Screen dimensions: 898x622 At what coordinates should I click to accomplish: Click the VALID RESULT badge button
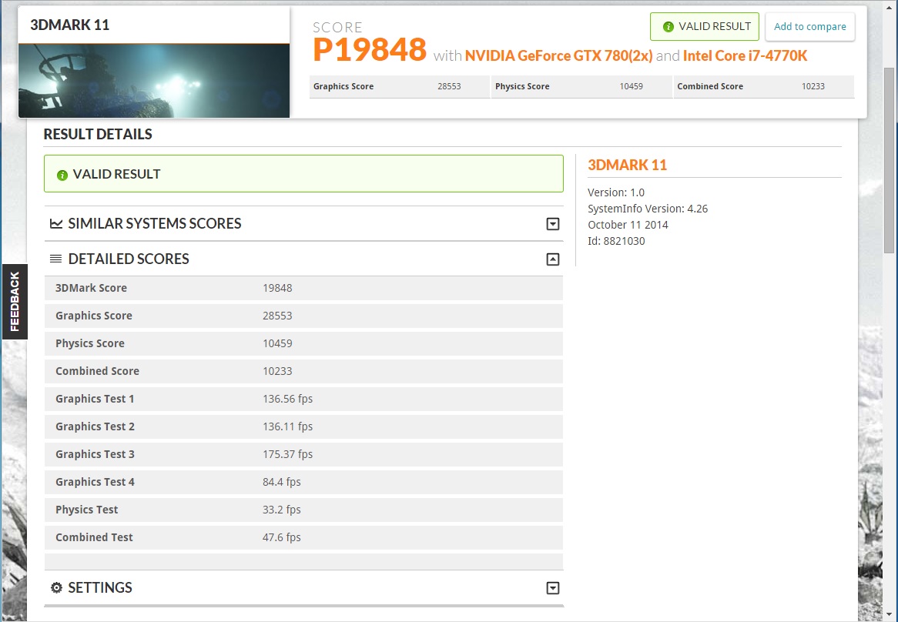(704, 26)
